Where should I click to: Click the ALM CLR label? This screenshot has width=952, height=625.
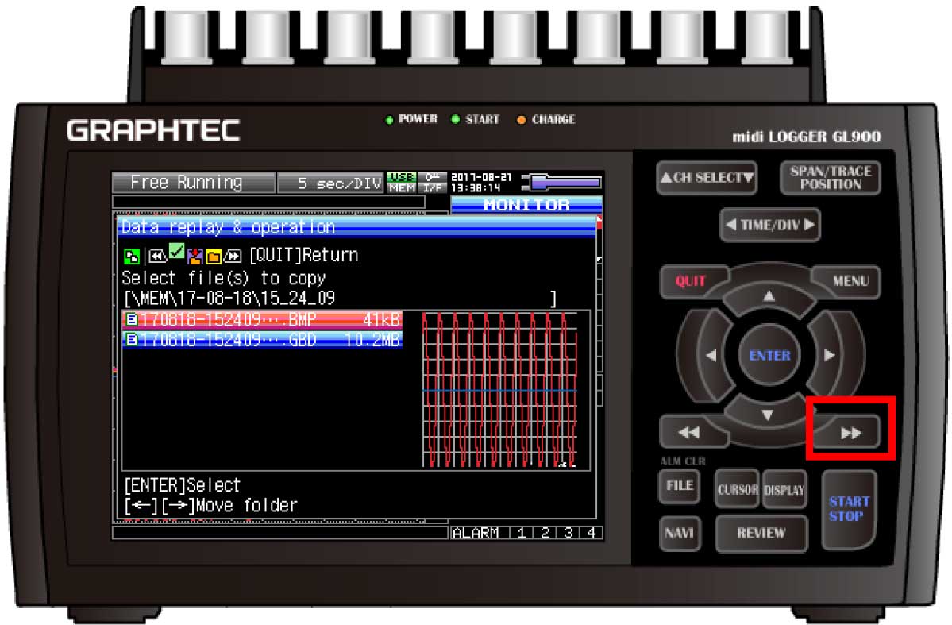tap(683, 461)
